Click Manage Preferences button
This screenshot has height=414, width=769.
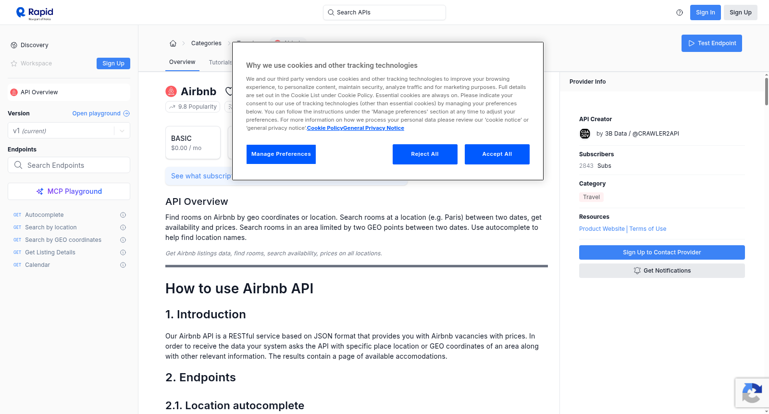(281, 154)
